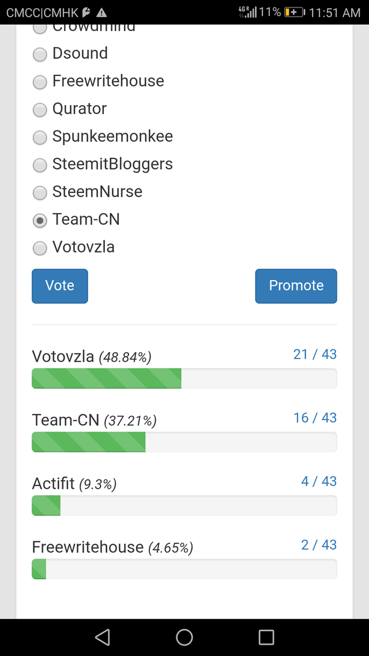Tap the warning triangle status icon

(x=101, y=12)
